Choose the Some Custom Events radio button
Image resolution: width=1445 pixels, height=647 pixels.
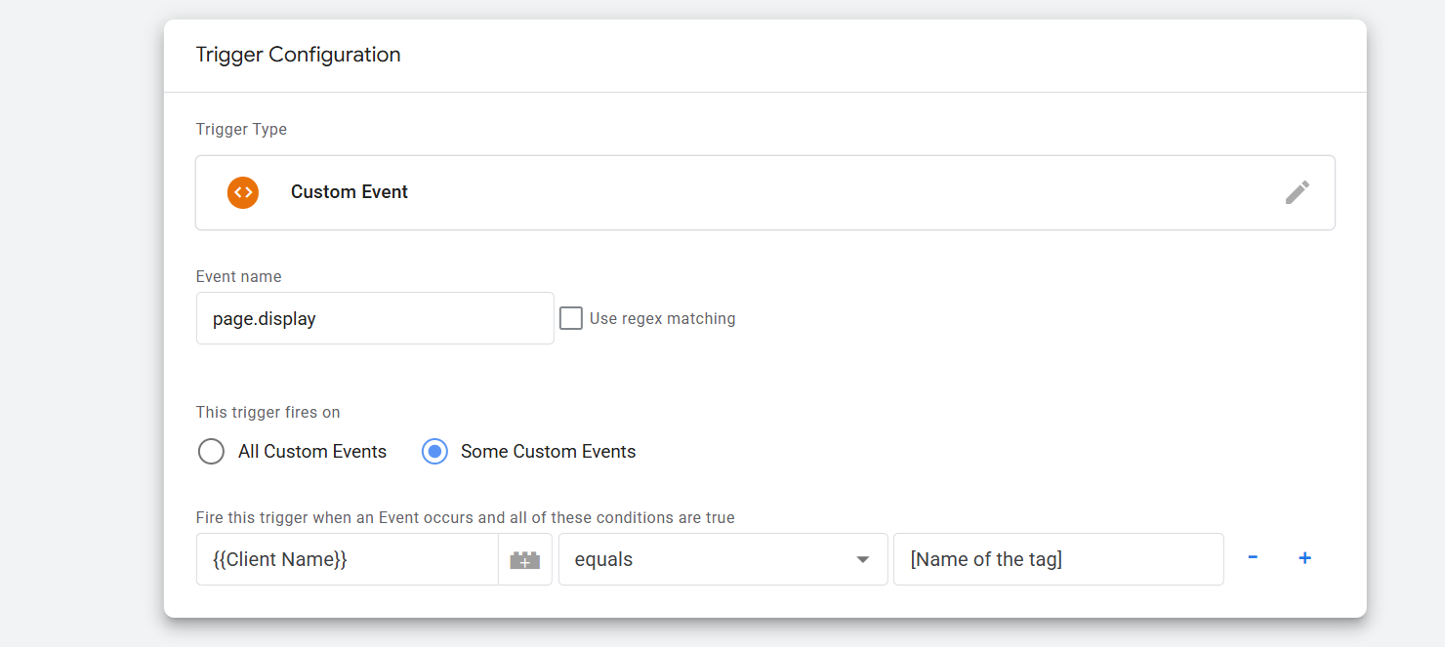click(434, 452)
